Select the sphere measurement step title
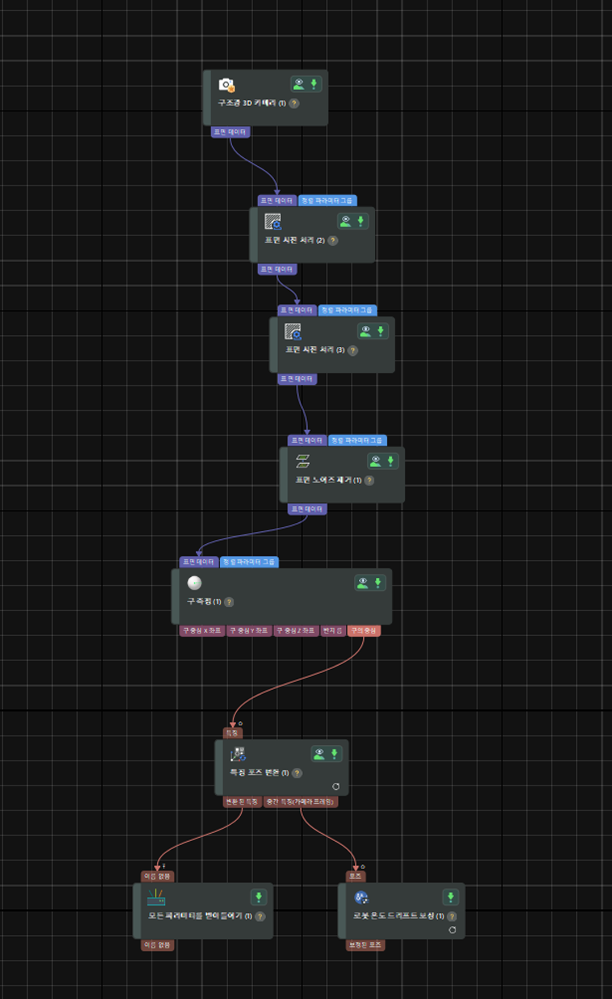612x999 pixels. point(204,602)
